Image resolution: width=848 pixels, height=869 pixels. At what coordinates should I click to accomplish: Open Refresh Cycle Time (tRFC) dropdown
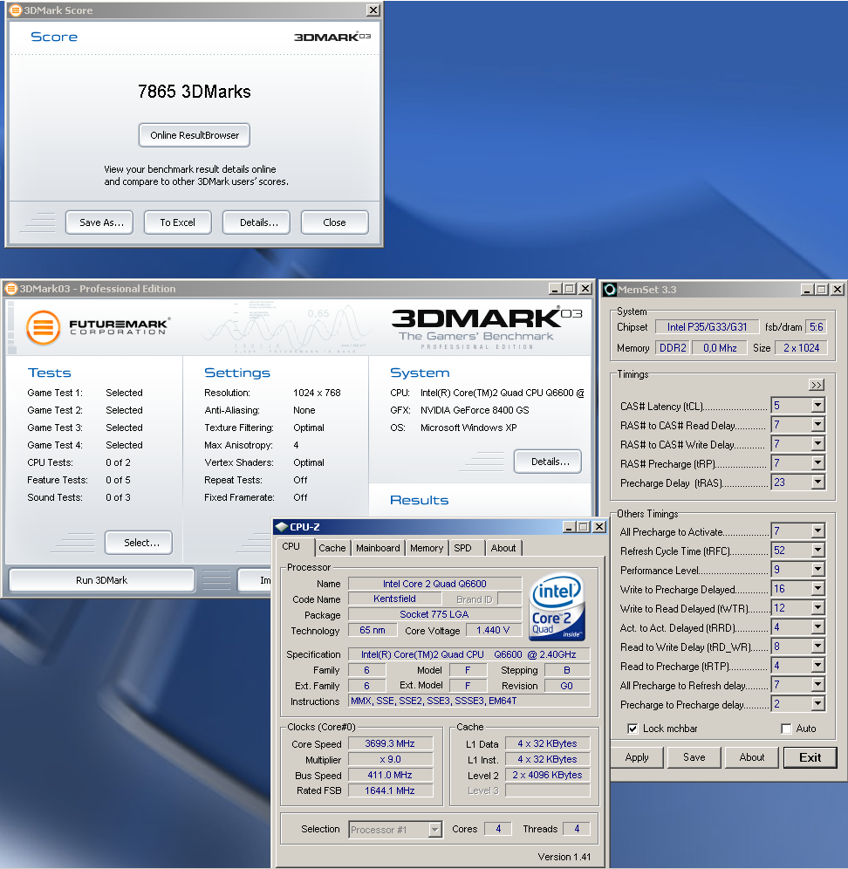[817, 551]
